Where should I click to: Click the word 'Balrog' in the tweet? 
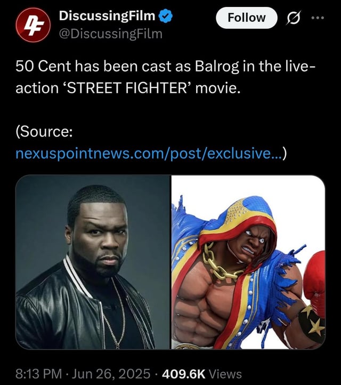tap(217, 66)
